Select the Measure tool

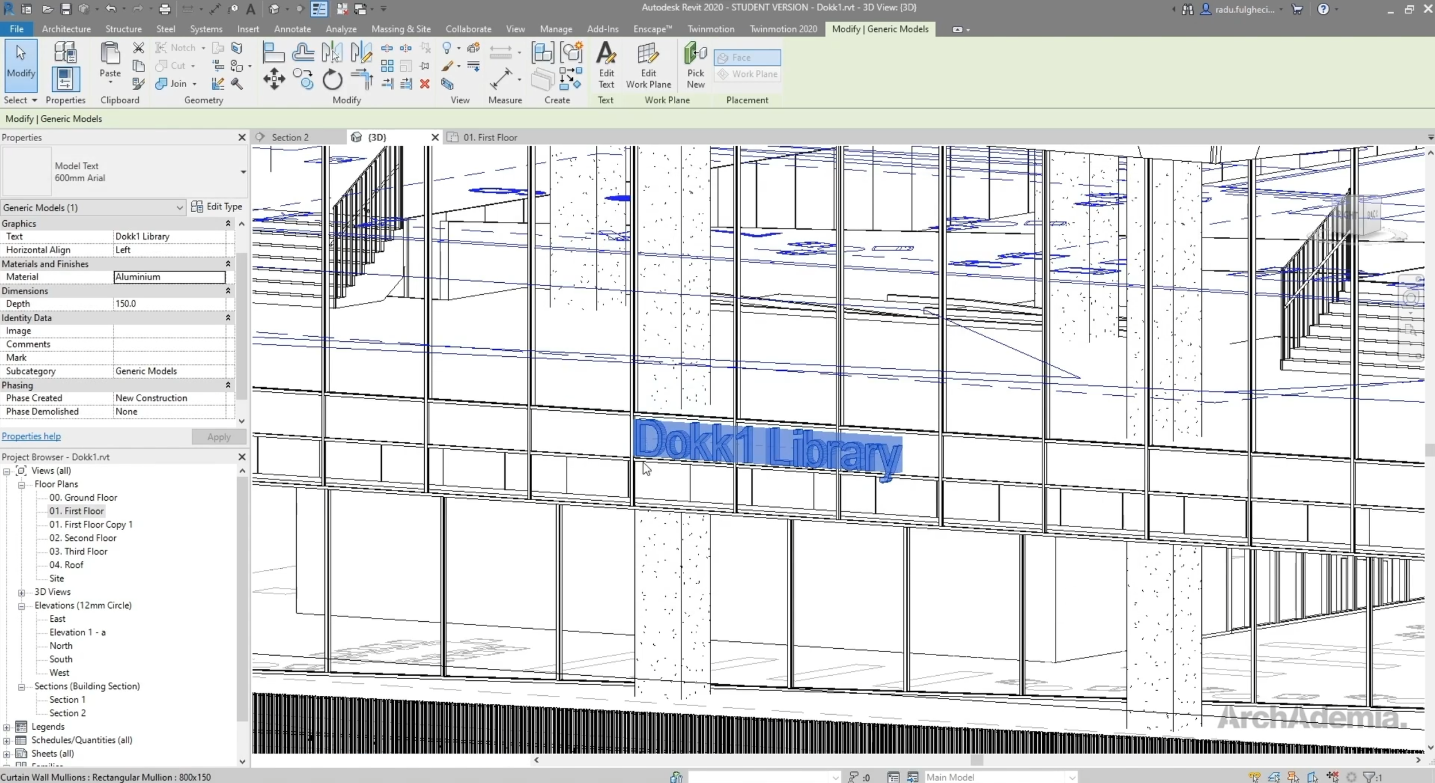click(503, 79)
